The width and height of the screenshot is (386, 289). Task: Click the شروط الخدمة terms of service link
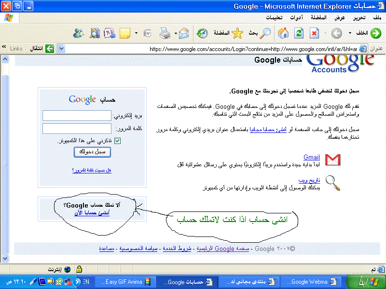(177, 249)
